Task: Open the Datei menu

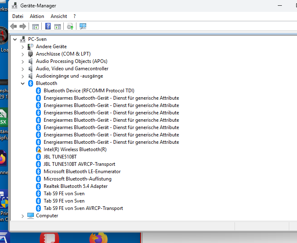Action: point(18,16)
